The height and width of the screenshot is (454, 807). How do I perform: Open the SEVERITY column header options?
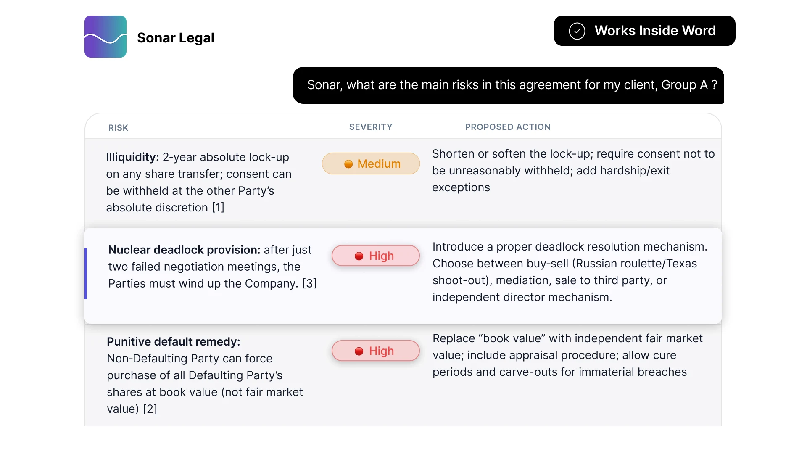tap(370, 127)
